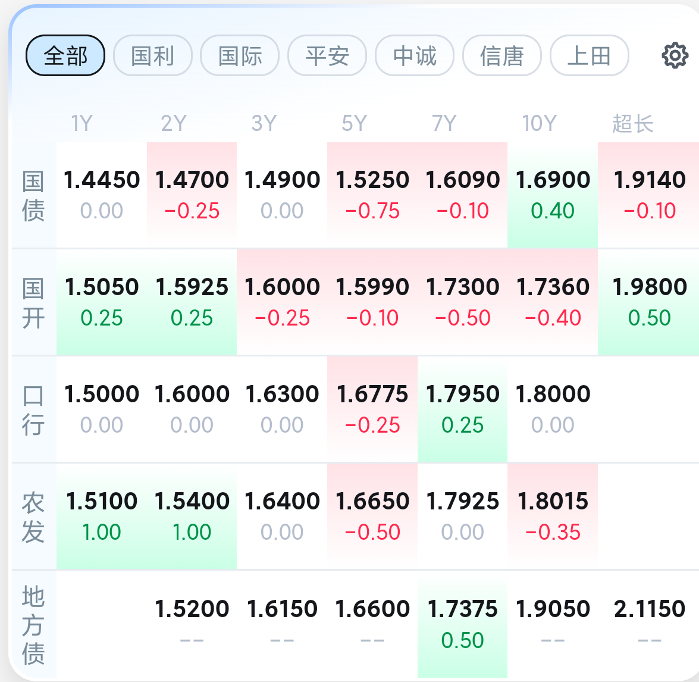This screenshot has height=682, width=699.
Task: Click the 10Y column header
Action: pos(539,123)
